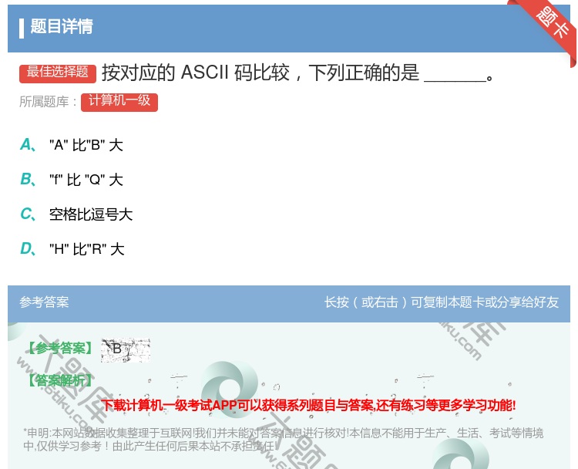578x469 pixels.
Task: Select option B "f" 比 "Q" 大
Action: tap(72, 180)
